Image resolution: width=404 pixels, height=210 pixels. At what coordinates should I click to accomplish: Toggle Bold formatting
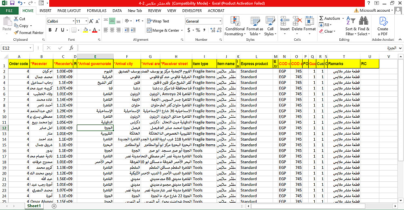(50, 30)
